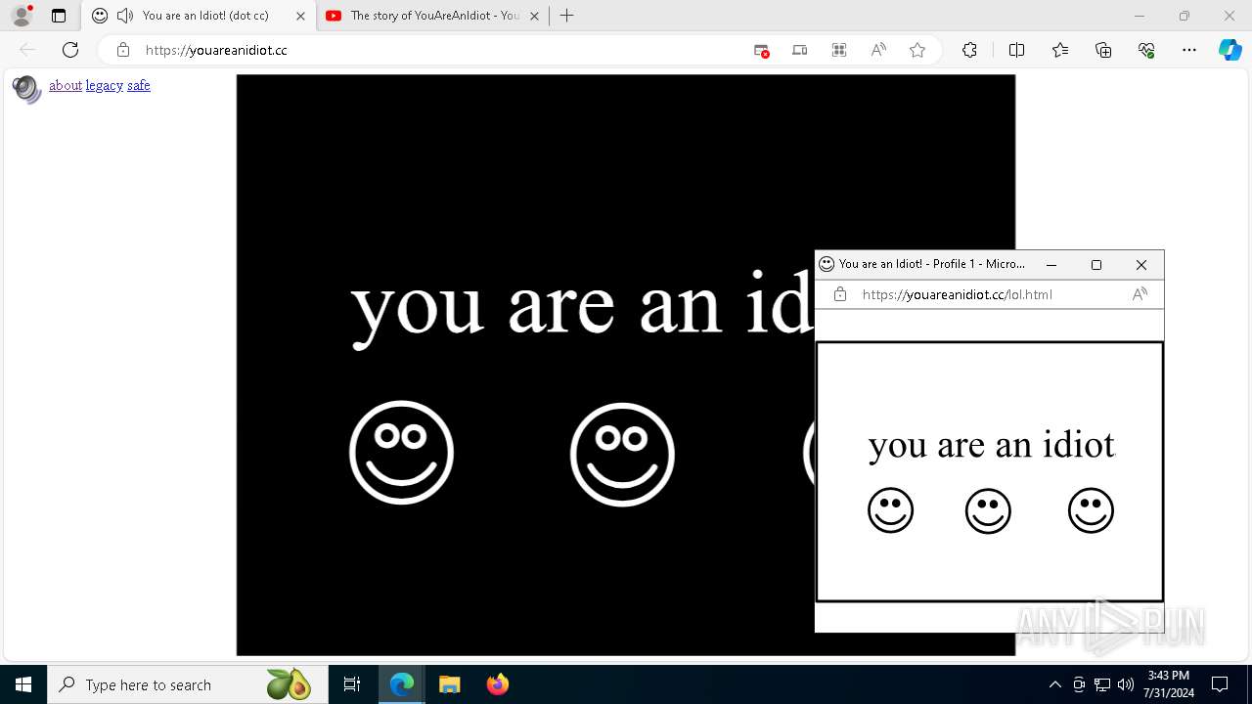The image size is (1252, 704).
Task: Click the popup window lock icon
Action: 840,294
